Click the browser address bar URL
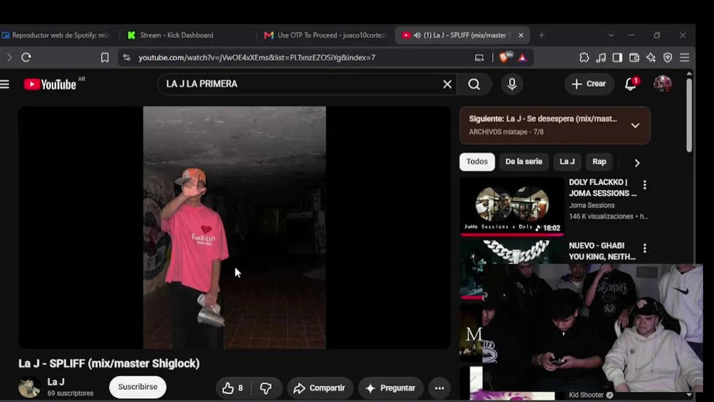Screen dimensions: 714x402 coord(257,58)
